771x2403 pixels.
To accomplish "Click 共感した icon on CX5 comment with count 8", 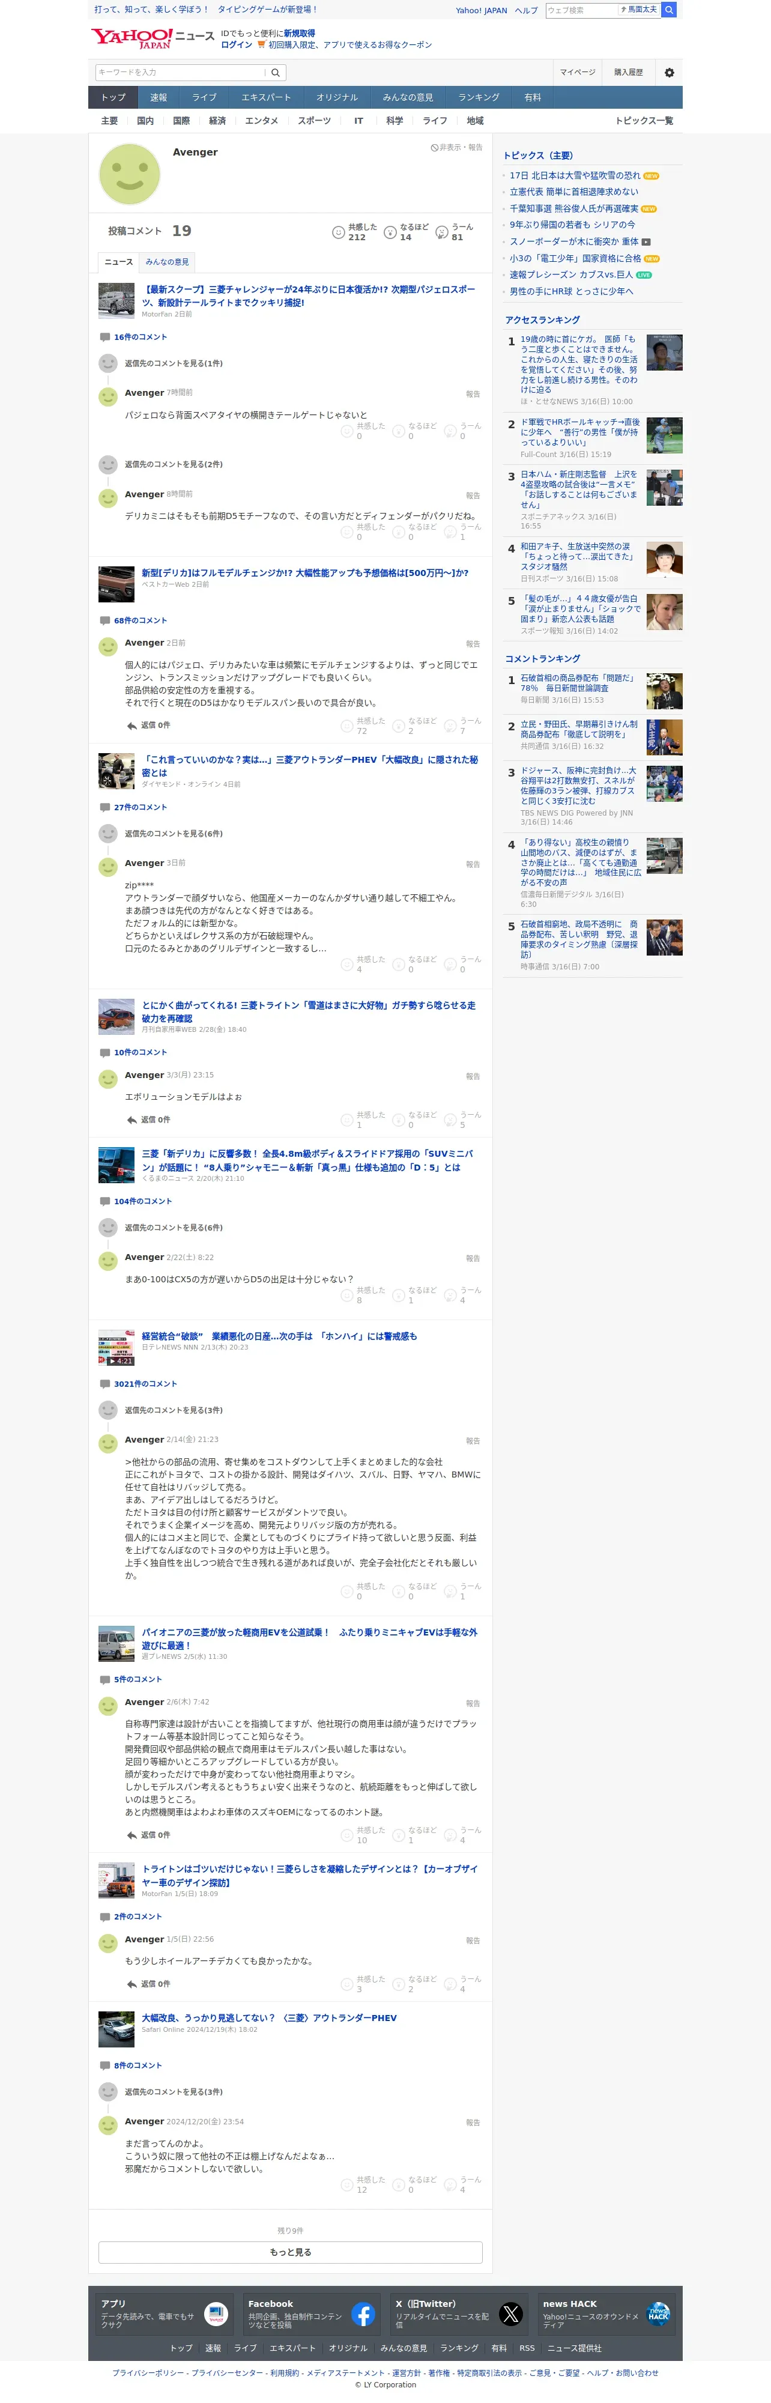I will tap(347, 1295).
